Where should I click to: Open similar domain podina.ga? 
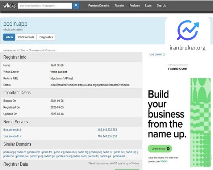[x=105, y=156]
